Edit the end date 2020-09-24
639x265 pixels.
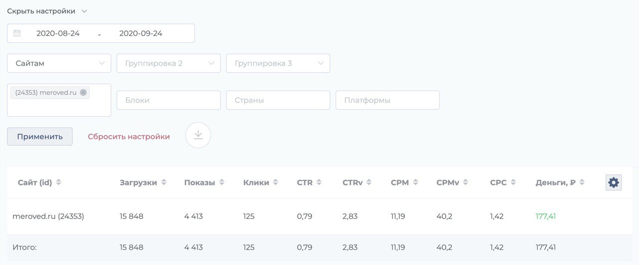(x=141, y=33)
